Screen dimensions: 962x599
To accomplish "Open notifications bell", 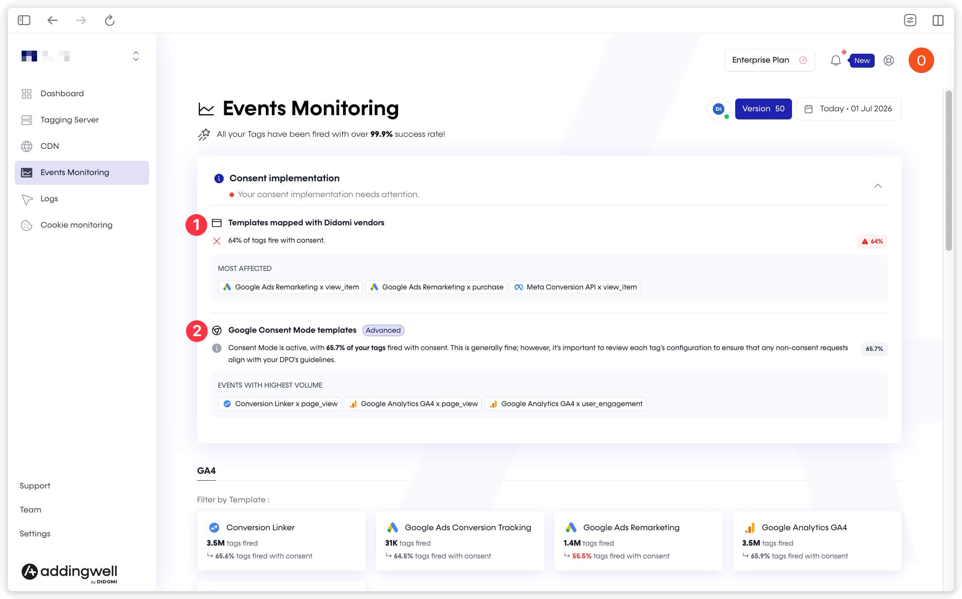I will (x=835, y=60).
